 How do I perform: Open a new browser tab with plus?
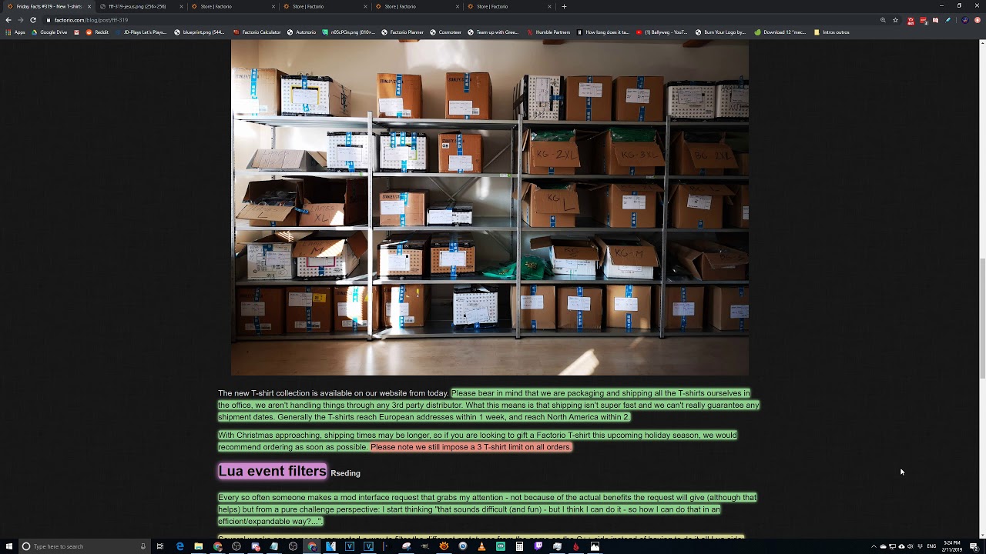[x=564, y=6]
